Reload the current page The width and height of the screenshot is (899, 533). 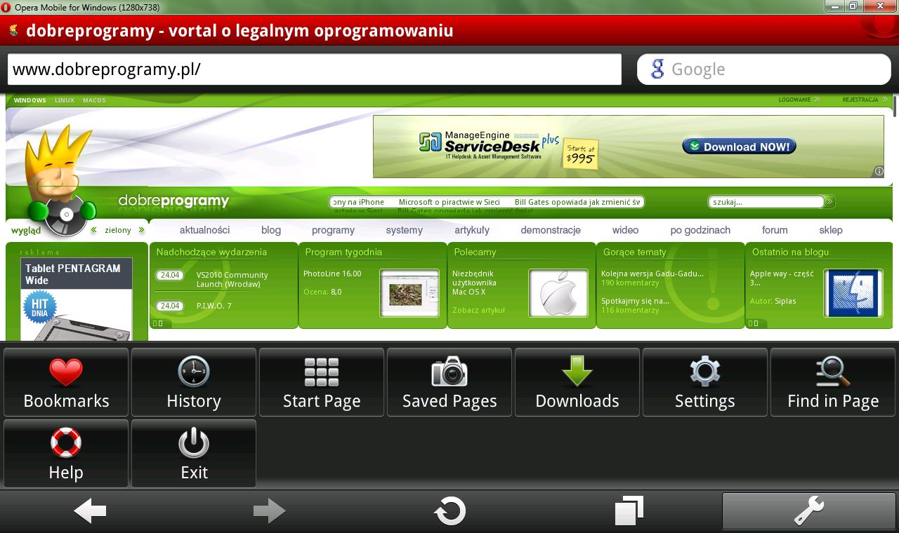click(x=449, y=511)
